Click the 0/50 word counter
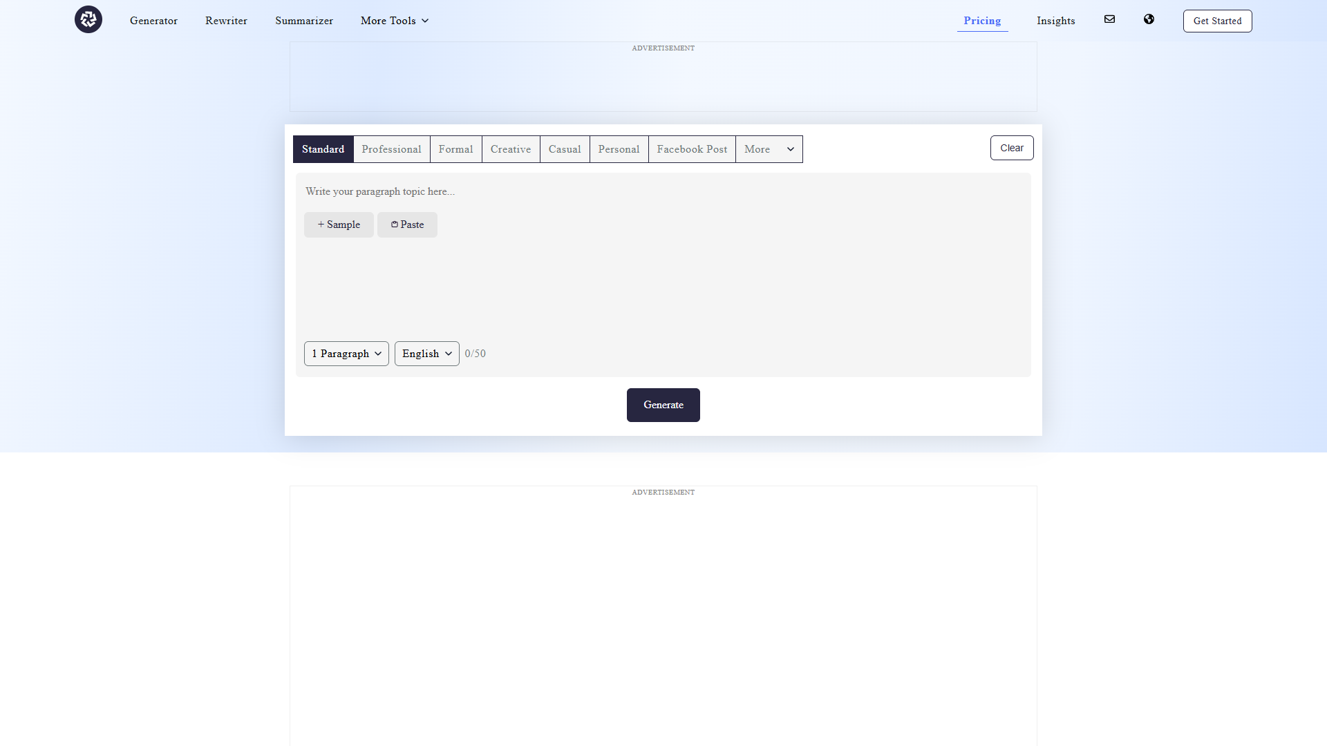The height and width of the screenshot is (746, 1327). pyautogui.click(x=475, y=354)
